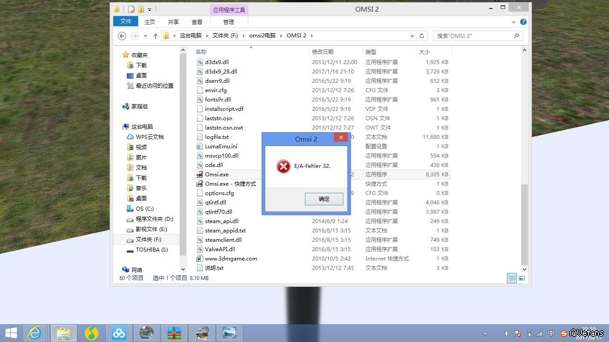Click the New Folder icon in quick access toolbar
The image size is (609, 342).
141,9
